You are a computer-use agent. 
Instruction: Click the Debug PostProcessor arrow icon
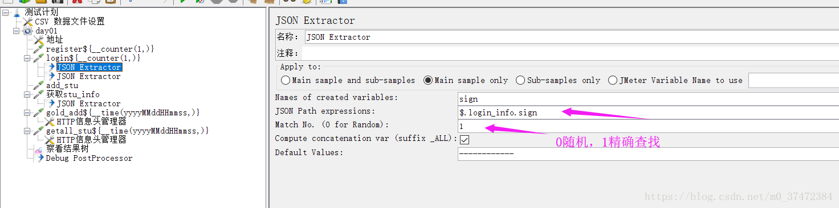tap(40, 158)
